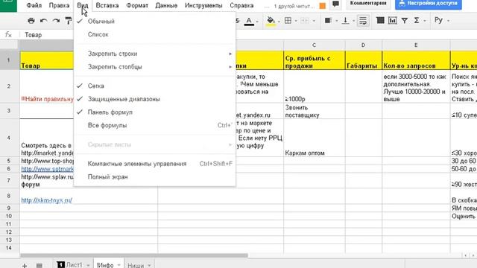Toggle text wrapping button
This screenshot has height=268, width=477.
pos(363,21)
